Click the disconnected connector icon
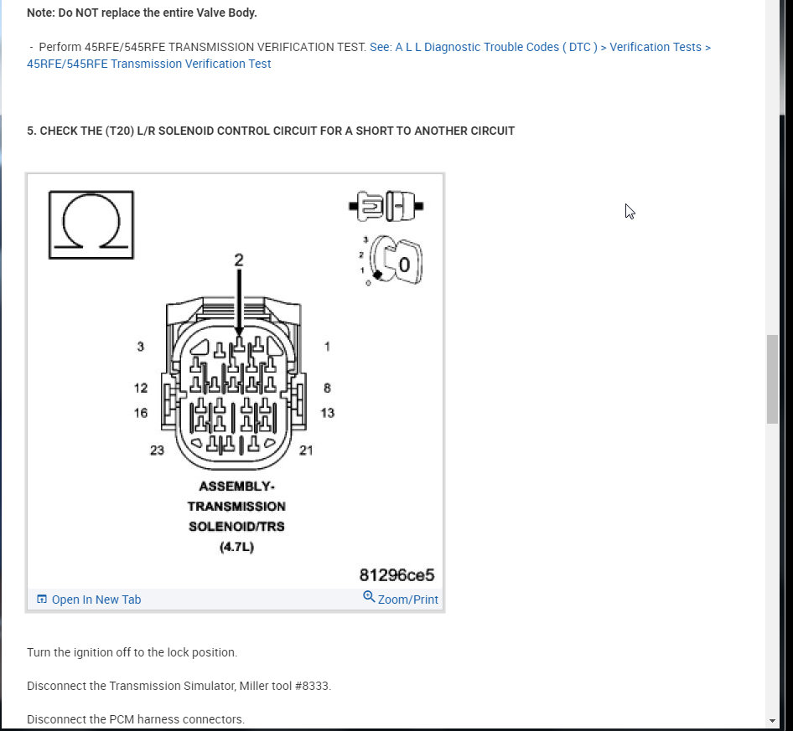This screenshot has width=793, height=731. pyautogui.click(x=386, y=206)
